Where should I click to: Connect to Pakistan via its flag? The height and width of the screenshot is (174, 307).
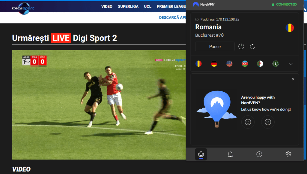[x=276, y=63]
